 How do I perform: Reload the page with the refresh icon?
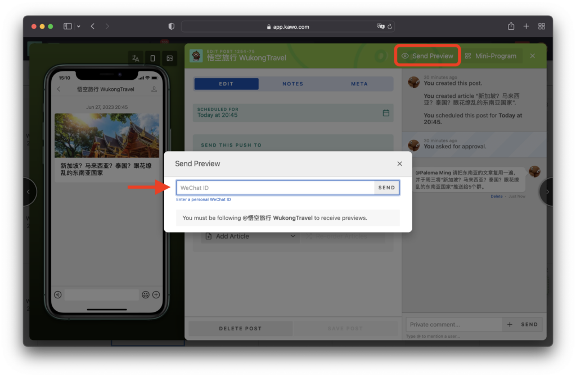pos(390,26)
